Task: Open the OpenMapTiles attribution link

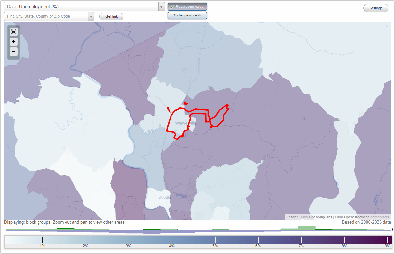Action: [x=320, y=217]
